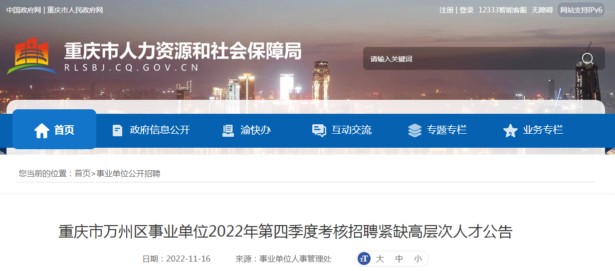This screenshot has width=615, height=271.
Task: Click the keyword search input field
Action: pos(471,59)
